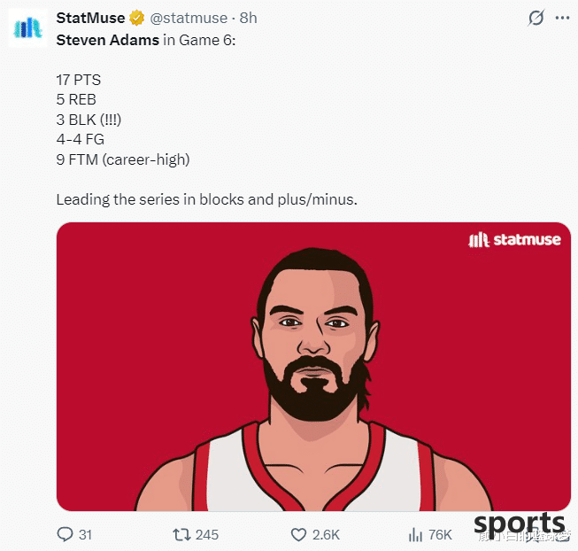Image resolution: width=578 pixels, height=551 pixels.
Task: Click the tweet text about leading the series
Action: (207, 199)
